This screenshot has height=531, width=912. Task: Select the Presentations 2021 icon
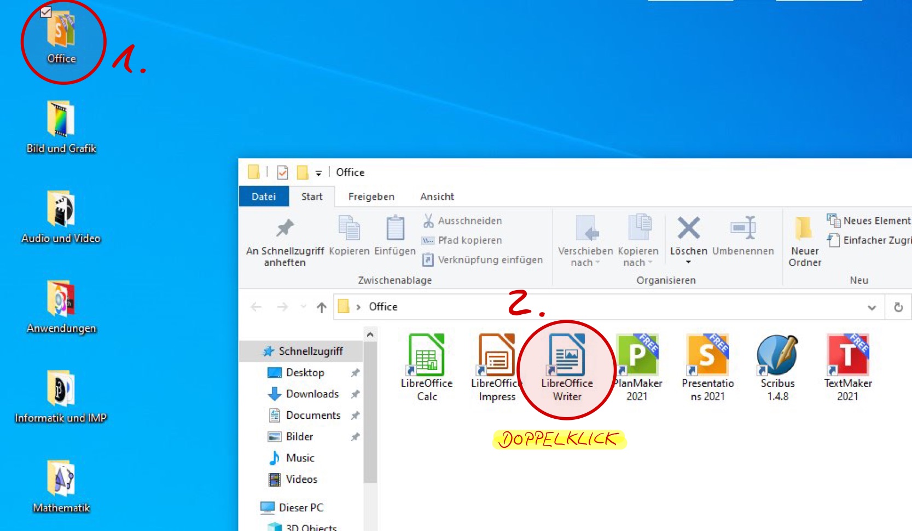707,356
